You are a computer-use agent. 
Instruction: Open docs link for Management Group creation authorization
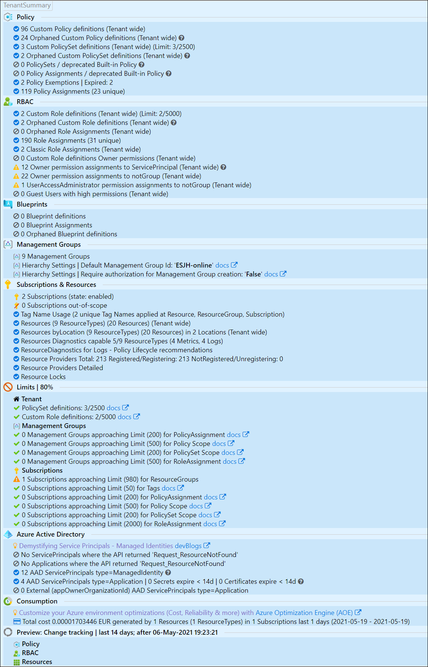pyautogui.click(x=271, y=274)
